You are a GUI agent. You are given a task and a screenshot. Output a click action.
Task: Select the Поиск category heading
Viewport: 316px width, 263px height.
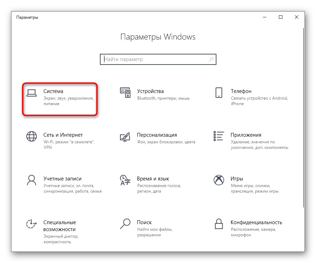coord(144,222)
